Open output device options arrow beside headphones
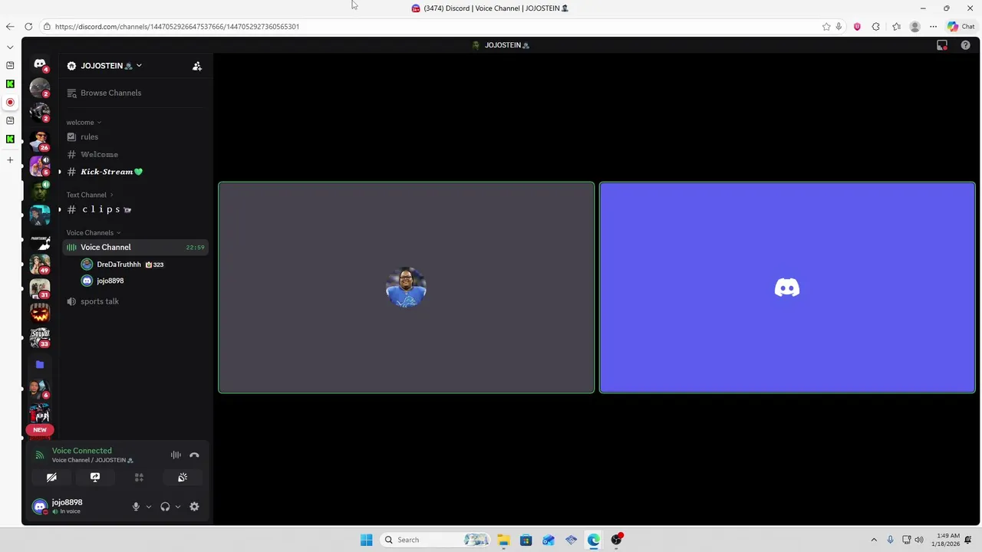982x552 pixels. pos(178,507)
